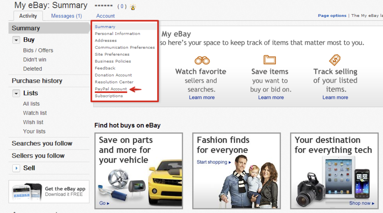Choose Personal Information in Account menu
Screen dimensions: 383x213
(117, 34)
